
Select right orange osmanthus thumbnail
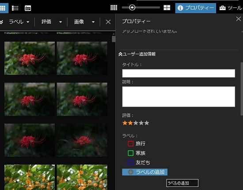[x=82, y=177]
